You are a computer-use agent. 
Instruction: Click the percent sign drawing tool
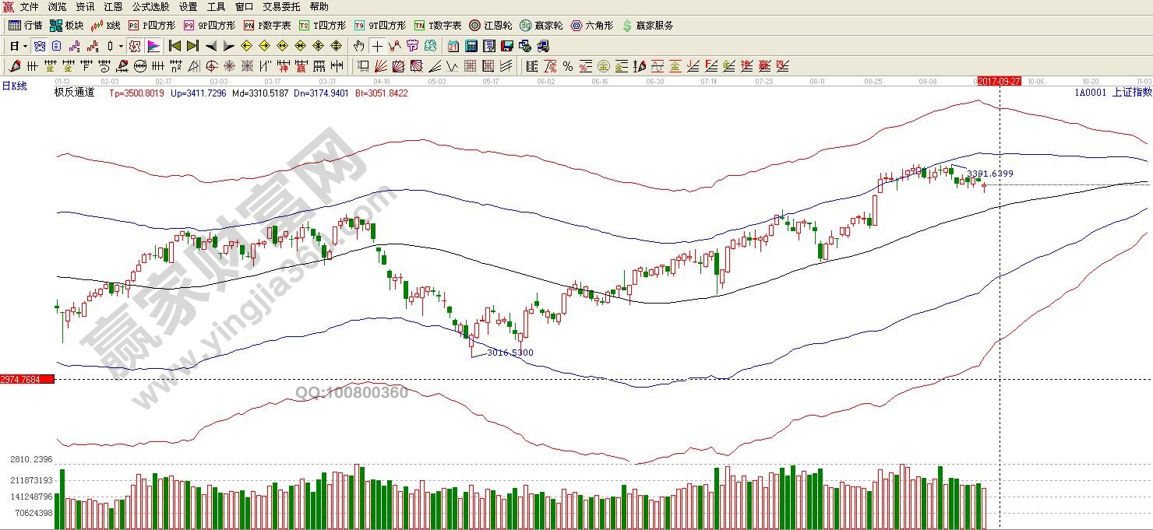click(567, 66)
